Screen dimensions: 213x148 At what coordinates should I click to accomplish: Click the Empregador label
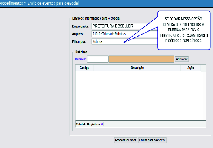80,26
